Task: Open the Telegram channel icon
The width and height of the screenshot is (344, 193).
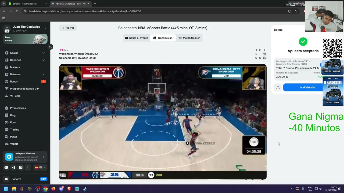Action: click(13, 168)
